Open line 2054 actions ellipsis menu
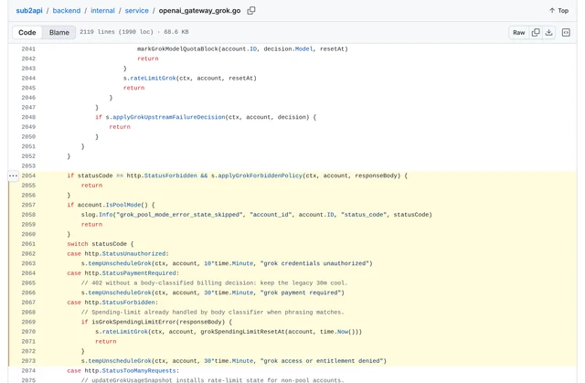 [x=13, y=176]
